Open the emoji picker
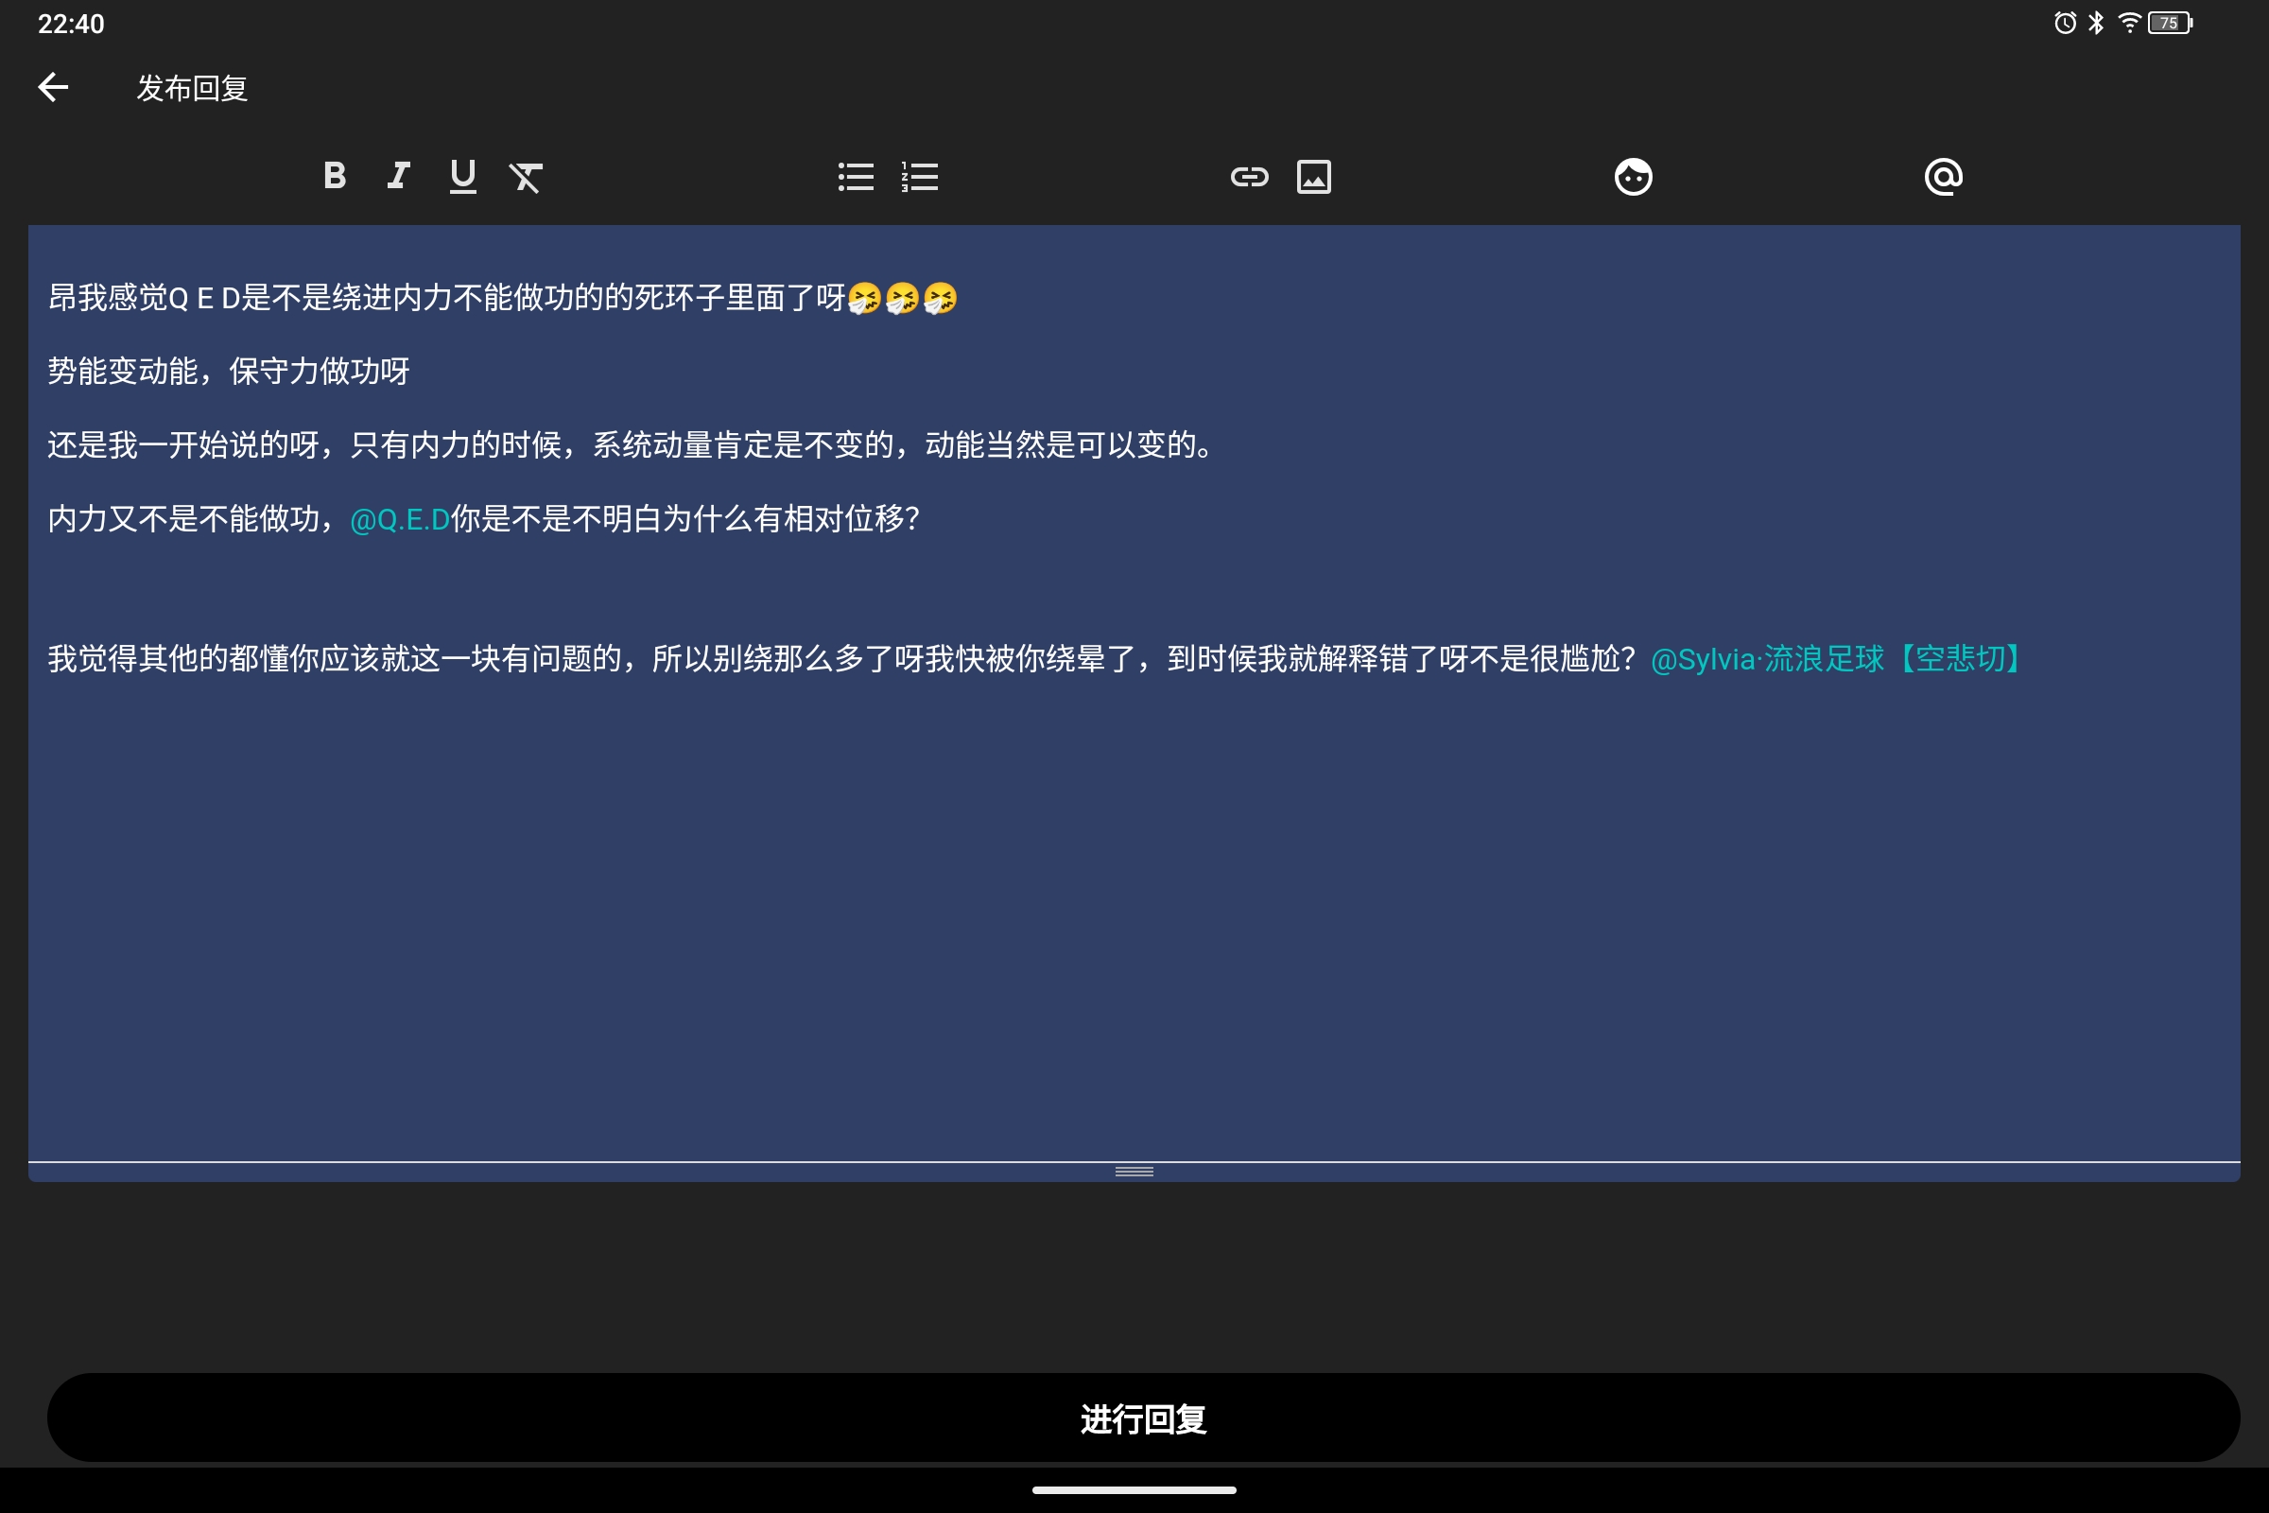The height and width of the screenshot is (1513, 2269). [x=1634, y=177]
